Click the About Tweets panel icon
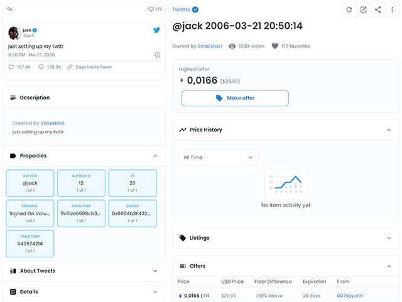The height and width of the screenshot is (302, 402). [x=13, y=271]
